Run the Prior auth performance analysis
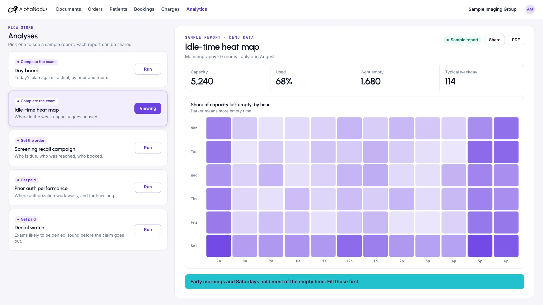Screen dimensions: 543x305 tap(148, 187)
